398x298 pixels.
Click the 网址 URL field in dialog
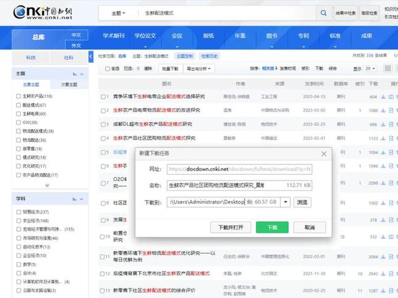tap(239, 169)
